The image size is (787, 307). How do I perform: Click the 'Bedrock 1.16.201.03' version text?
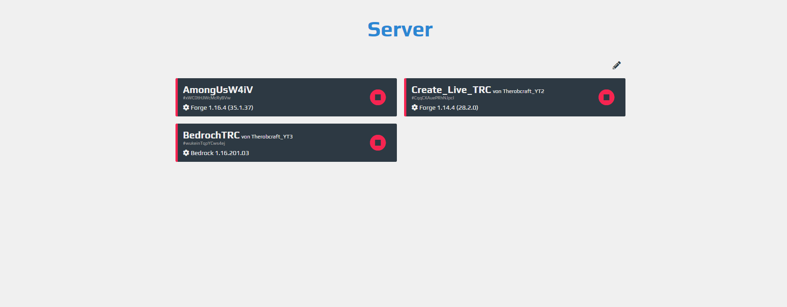(x=220, y=153)
